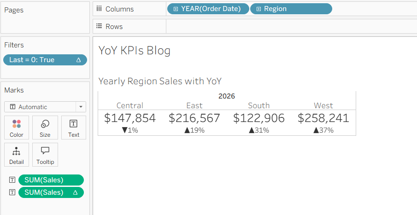417x215 pixels.
Task: Expand the Region pill plus icon
Action: tap(258, 9)
